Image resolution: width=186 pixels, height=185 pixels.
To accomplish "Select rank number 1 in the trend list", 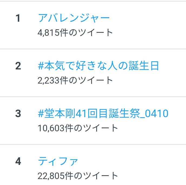I will [18, 18].
